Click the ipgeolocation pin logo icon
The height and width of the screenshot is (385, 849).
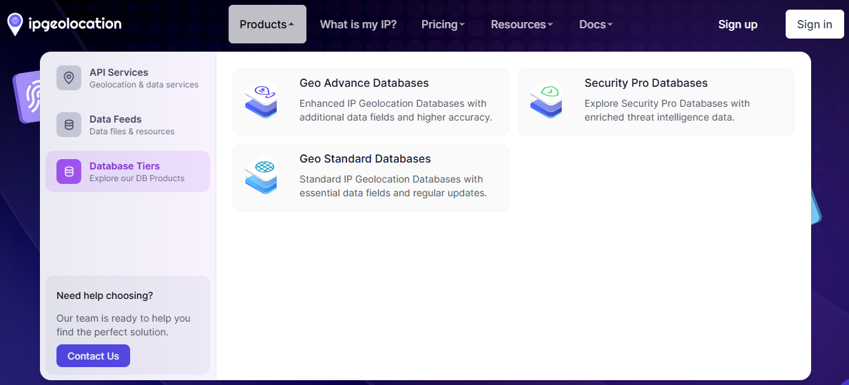[x=14, y=24]
